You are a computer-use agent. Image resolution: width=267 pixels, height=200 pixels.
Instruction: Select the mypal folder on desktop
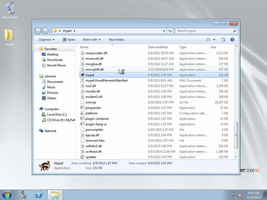tap(10, 37)
